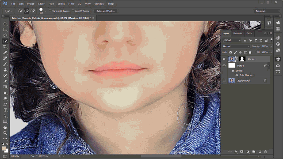
Task: Select the Eraser tool
Action: pyautogui.click(x=5, y=81)
